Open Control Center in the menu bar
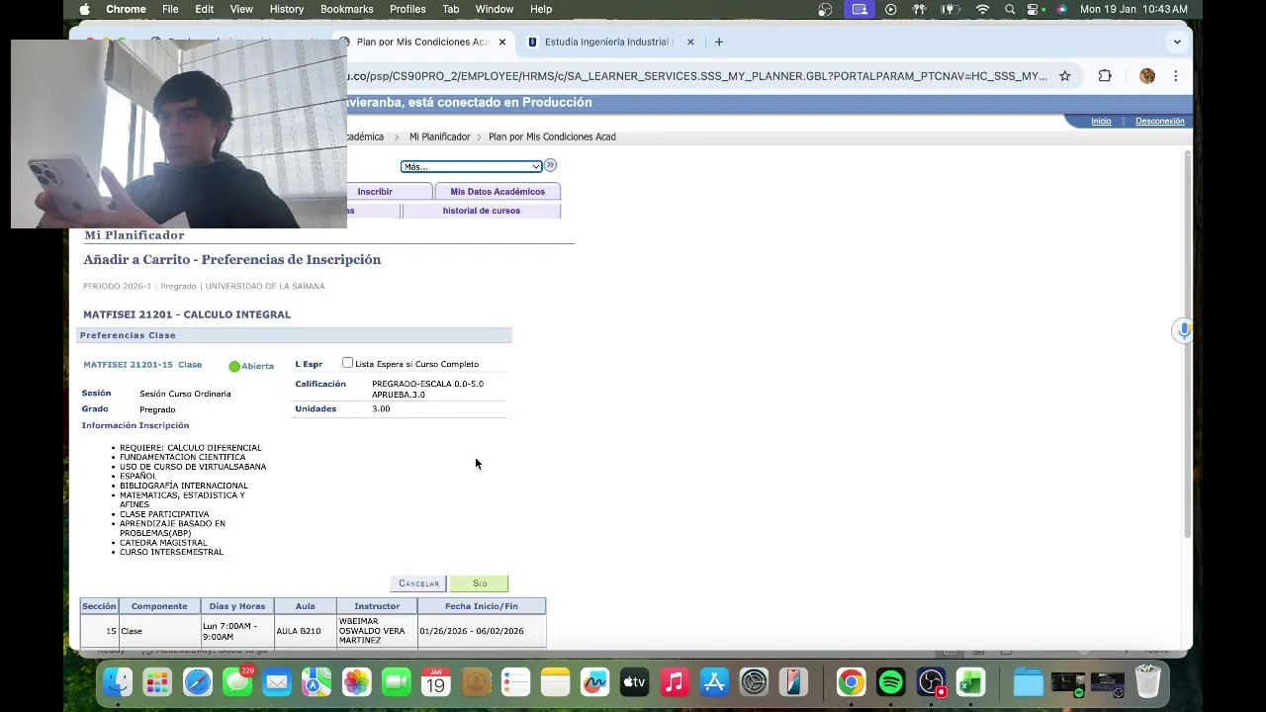Viewport: 1266px width, 712px height. [x=1035, y=9]
